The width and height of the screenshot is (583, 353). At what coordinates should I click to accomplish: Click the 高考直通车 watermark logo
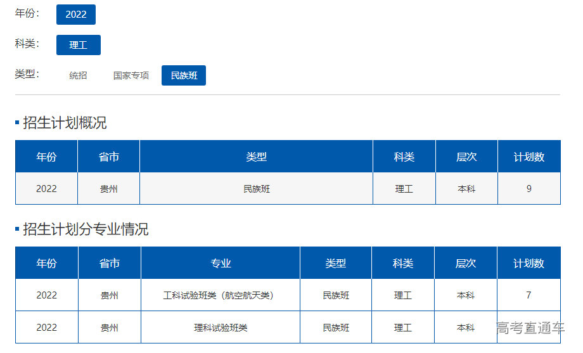[x=530, y=328]
